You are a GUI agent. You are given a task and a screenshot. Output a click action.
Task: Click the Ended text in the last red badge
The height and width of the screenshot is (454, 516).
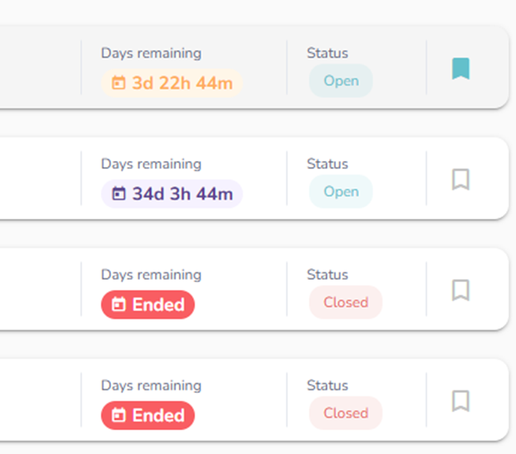click(158, 415)
